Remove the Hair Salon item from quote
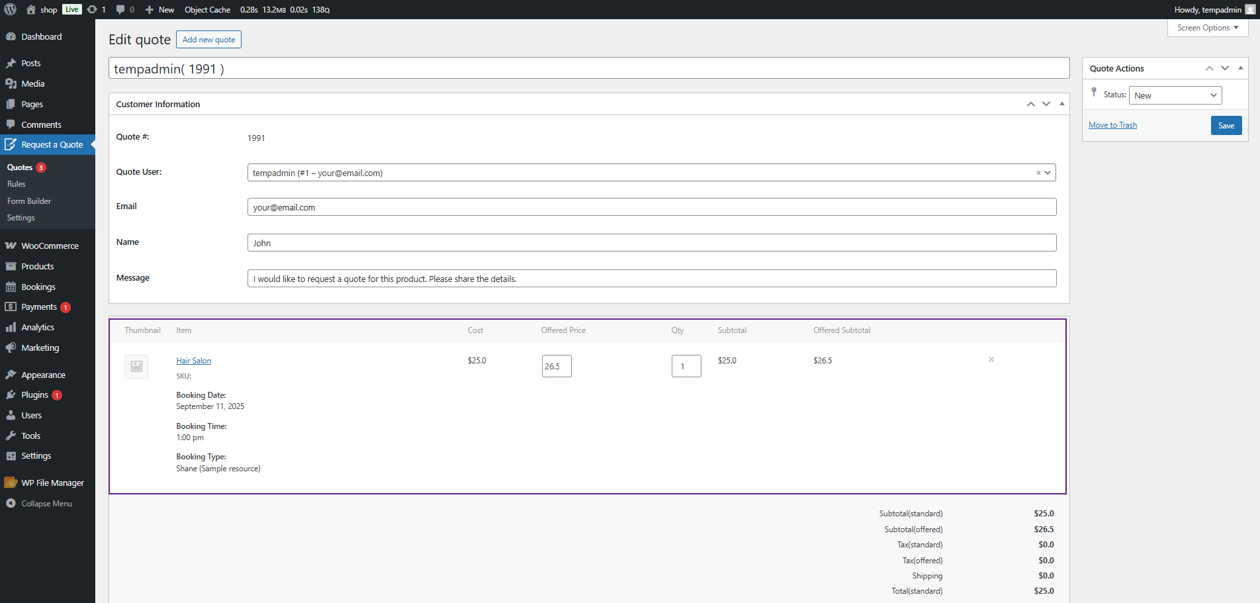The width and height of the screenshot is (1260, 603). pyautogui.click(x=991, y=359)
